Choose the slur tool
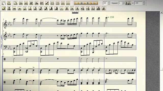 point(16,3)
